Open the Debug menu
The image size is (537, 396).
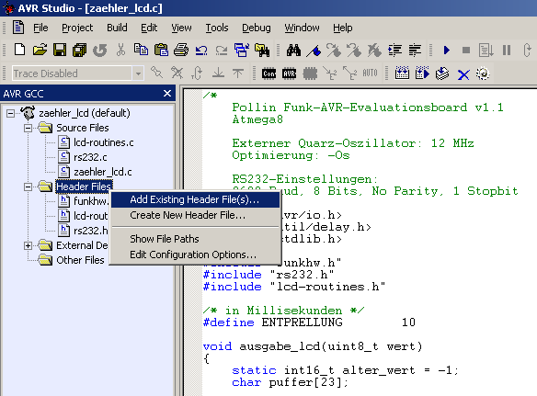coord(257,28)
